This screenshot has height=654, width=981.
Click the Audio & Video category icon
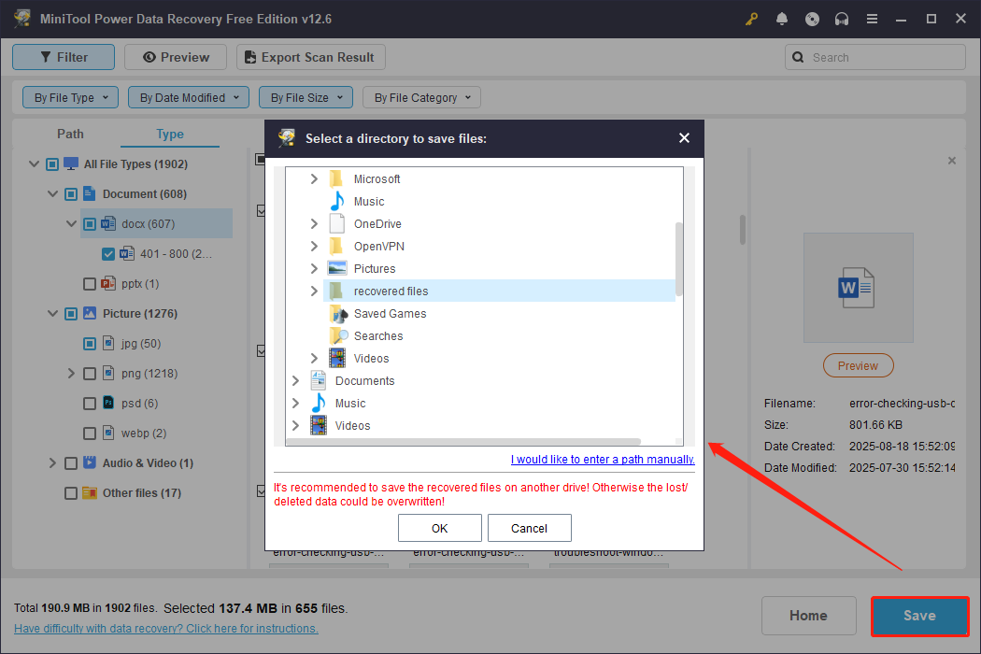[90, 462]
